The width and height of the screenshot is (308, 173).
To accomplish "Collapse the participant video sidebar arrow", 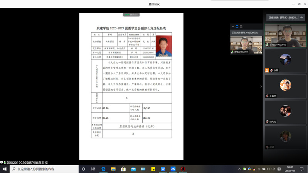I will 261,86.
